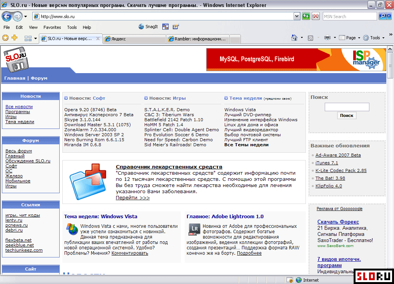The width and height of the screenshot is (394, 284).
Task: Open the File menu
Action: 7,27
